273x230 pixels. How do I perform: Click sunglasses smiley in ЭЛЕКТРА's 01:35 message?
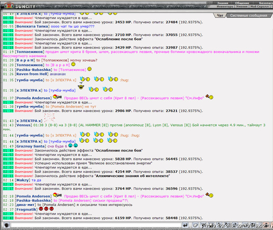pyautogui.click(x=81, y=86)
